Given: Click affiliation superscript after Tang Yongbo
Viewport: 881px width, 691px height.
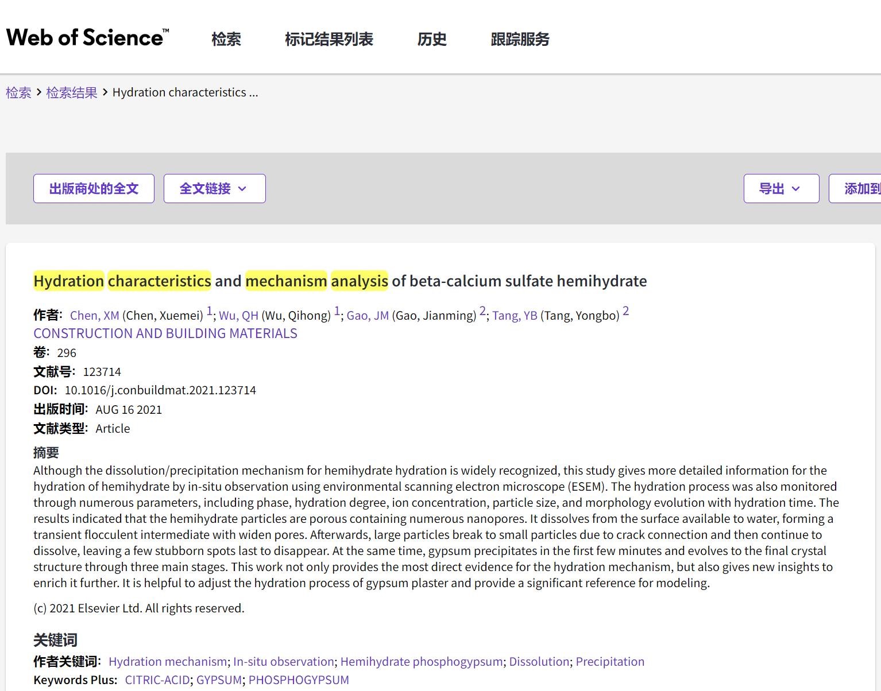Looking at the screenshot, I should 625,311.
